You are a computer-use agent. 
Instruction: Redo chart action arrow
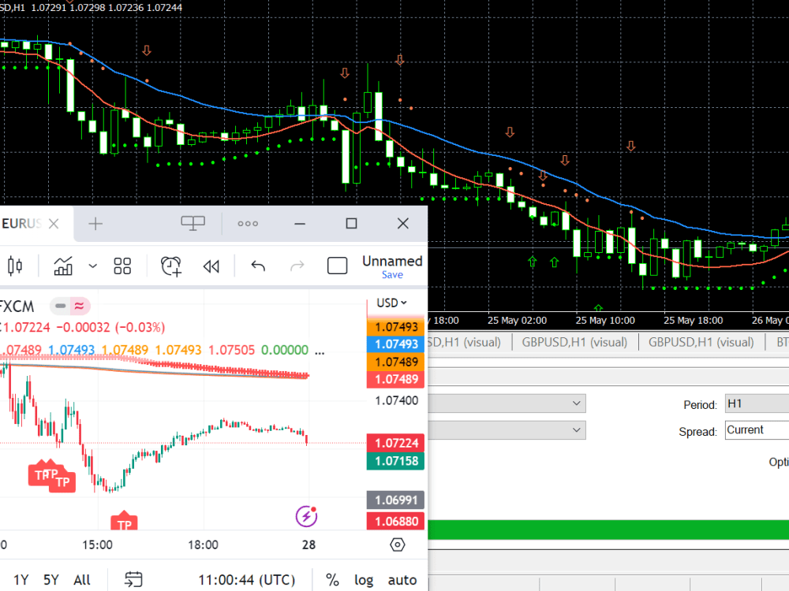pos(297,266)
